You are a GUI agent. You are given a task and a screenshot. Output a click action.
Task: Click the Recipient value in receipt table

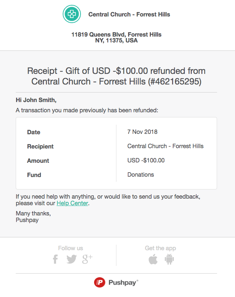tap(165, 146)
